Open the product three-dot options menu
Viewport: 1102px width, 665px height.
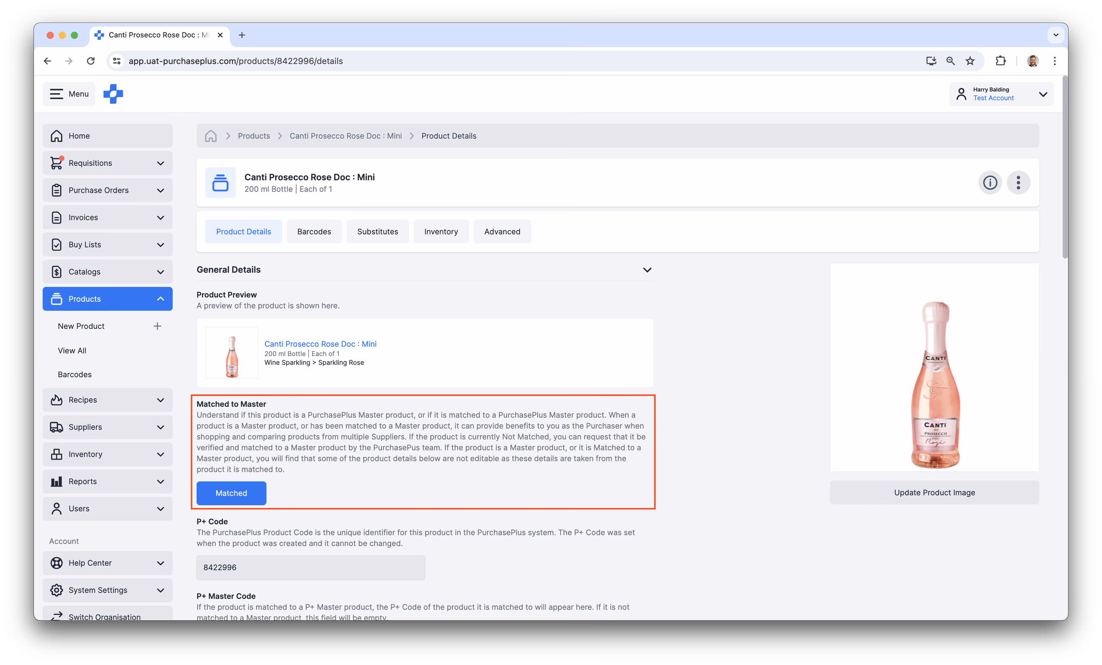(1019, 183)
